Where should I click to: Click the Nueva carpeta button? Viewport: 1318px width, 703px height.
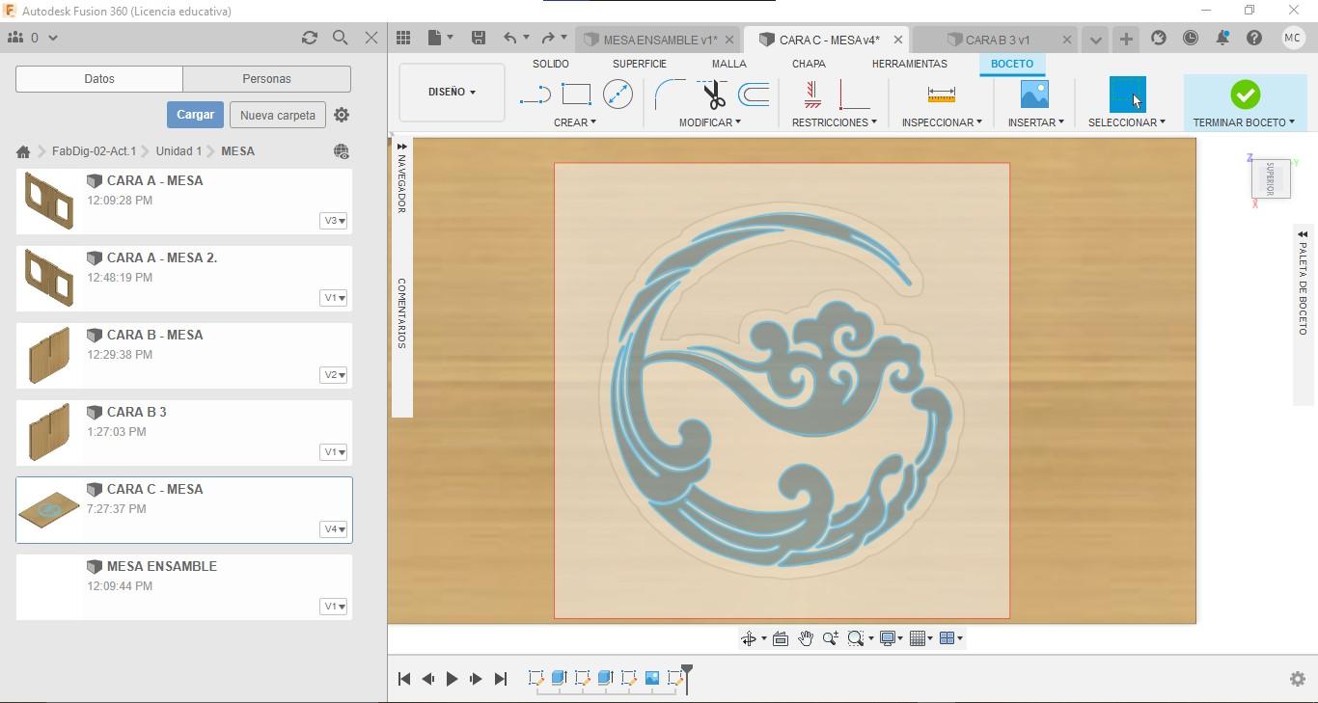[278, 115]
